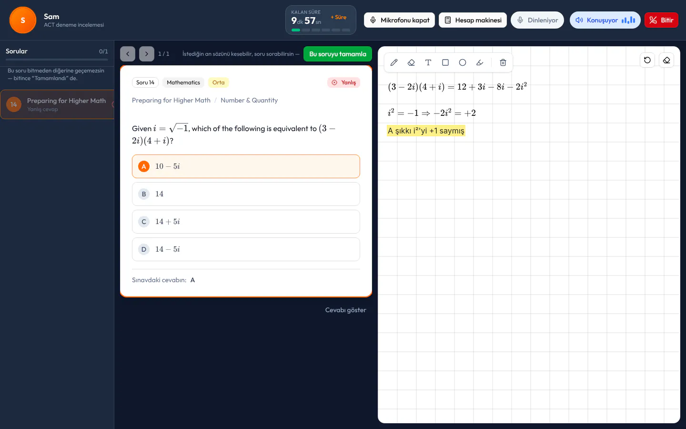
Task: Select answer option A, 10 − 5i
Action: pos(246,166)
